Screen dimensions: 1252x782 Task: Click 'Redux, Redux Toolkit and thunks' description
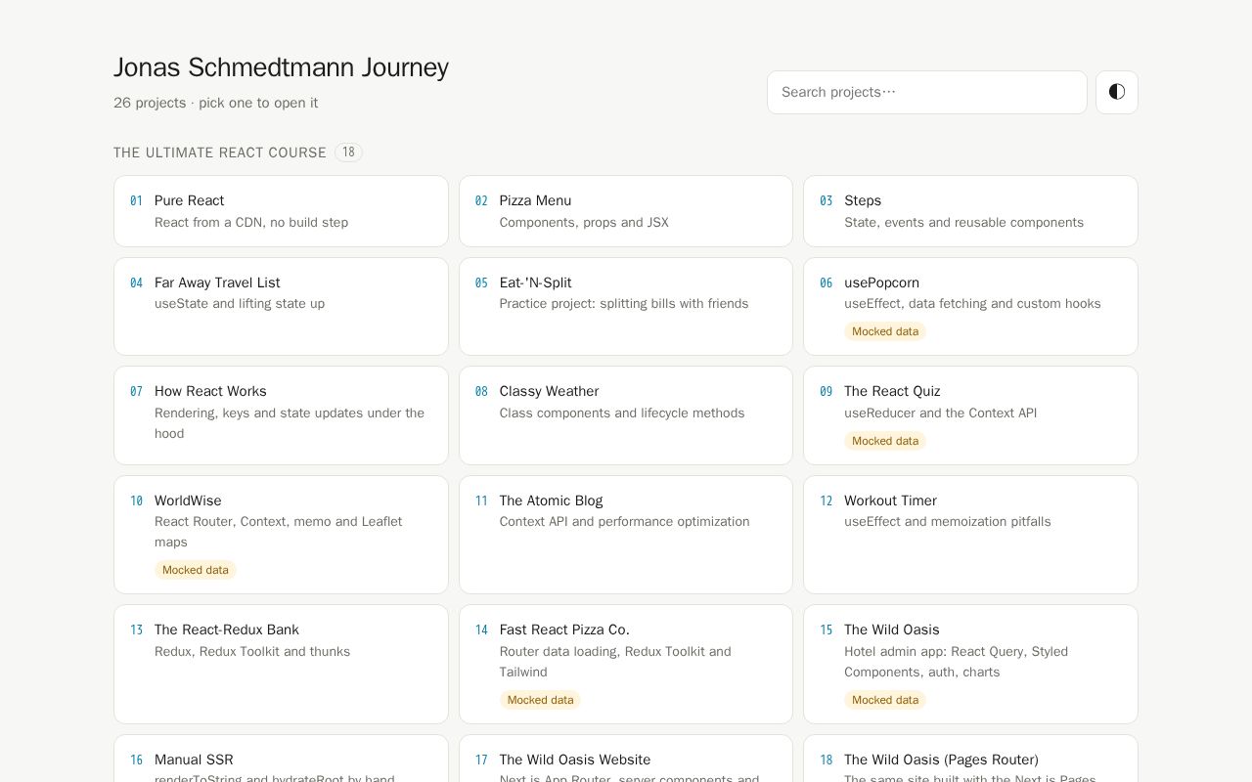pyautogui.click(x=252, y=651)
